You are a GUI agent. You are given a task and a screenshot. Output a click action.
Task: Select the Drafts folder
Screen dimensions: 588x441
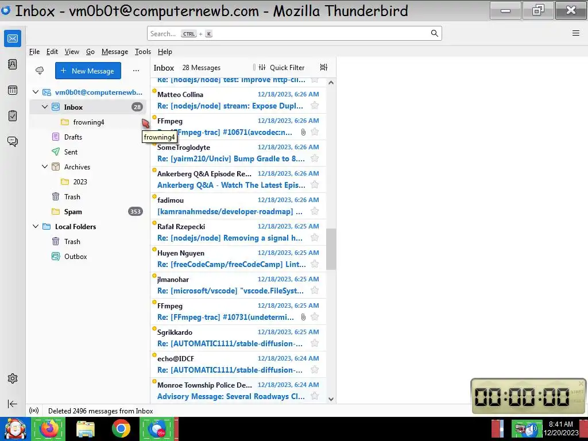pos(88,137)
